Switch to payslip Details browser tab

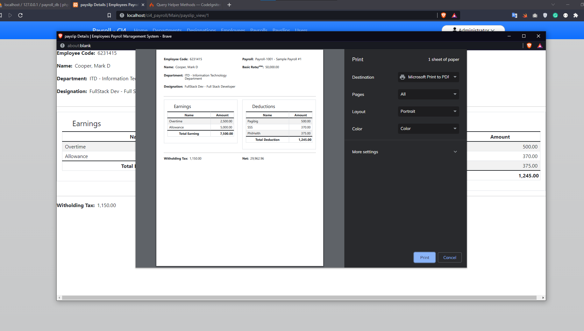point(108,5)
